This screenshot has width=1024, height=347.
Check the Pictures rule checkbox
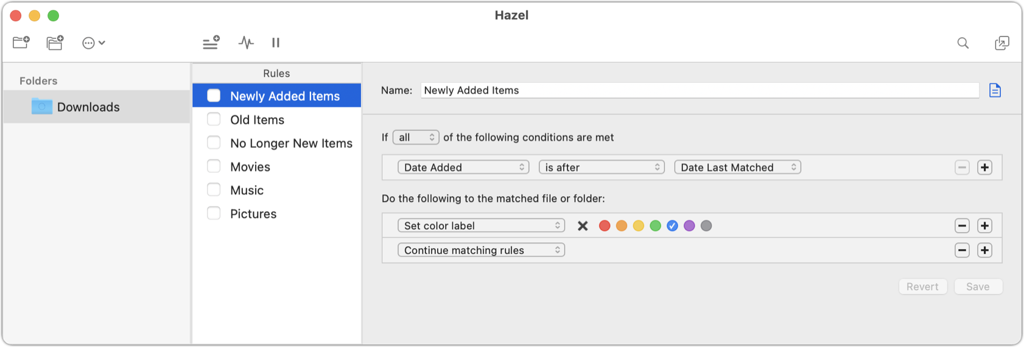tap(214, 213)
